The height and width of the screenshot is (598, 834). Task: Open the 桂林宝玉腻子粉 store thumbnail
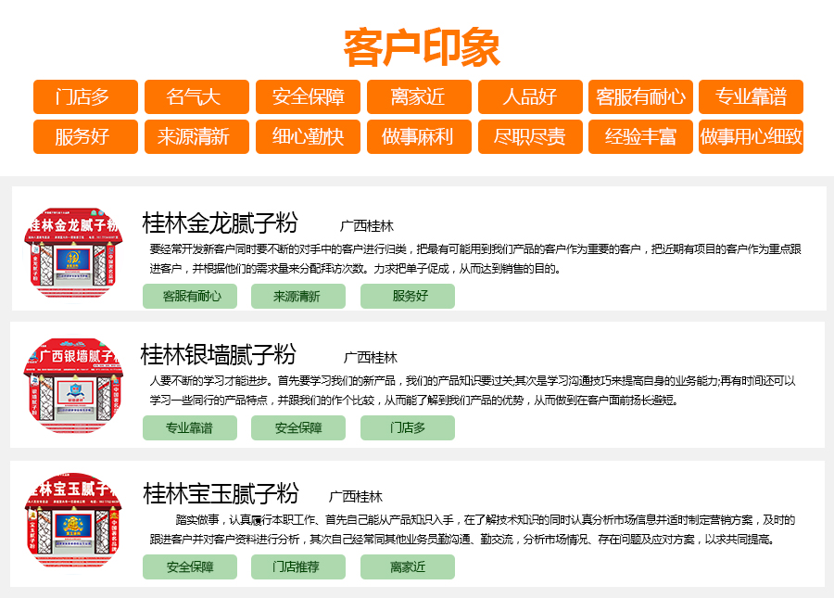[73, 521]
